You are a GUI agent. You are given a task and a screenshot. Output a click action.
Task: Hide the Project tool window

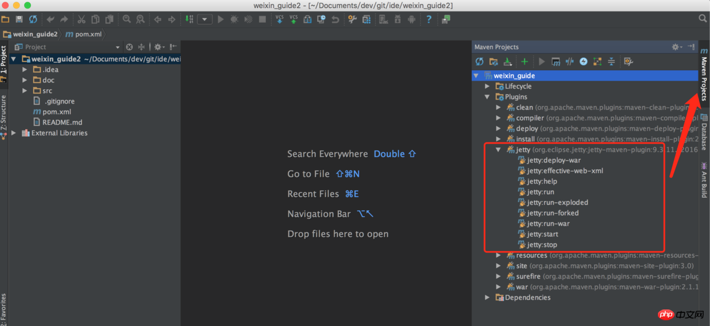173,47
